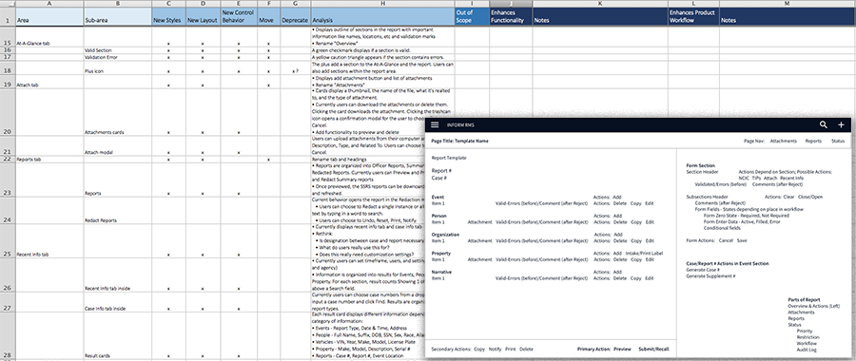This screenshot has width=856, height=361.
Task: Open the hamburger menu in INFORM RMS
Action: (435, 124)
